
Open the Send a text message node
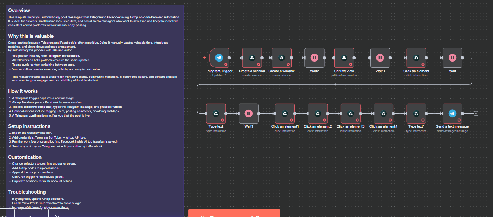pos(452,114)
